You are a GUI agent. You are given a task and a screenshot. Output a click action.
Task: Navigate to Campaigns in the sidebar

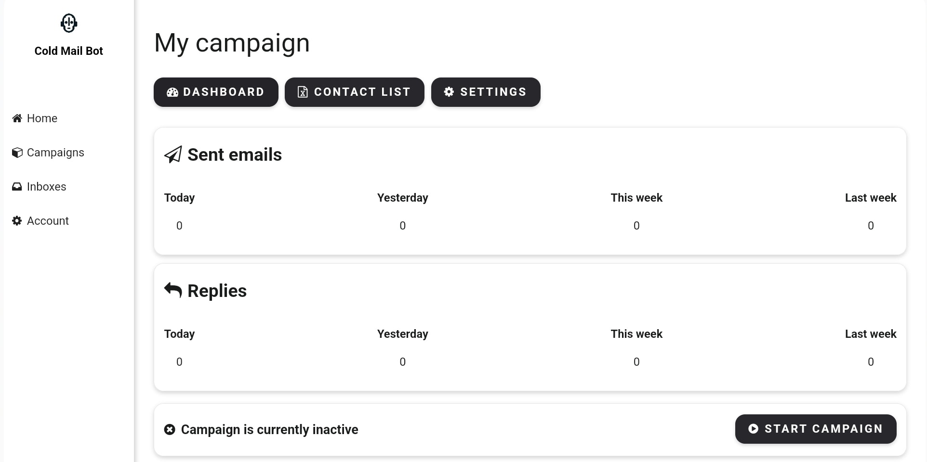(55, 153)
